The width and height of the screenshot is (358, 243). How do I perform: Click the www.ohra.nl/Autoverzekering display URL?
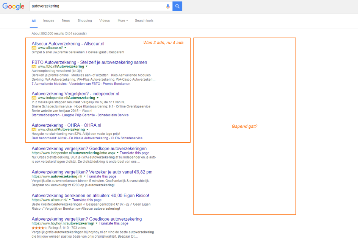tap(61, 129)
